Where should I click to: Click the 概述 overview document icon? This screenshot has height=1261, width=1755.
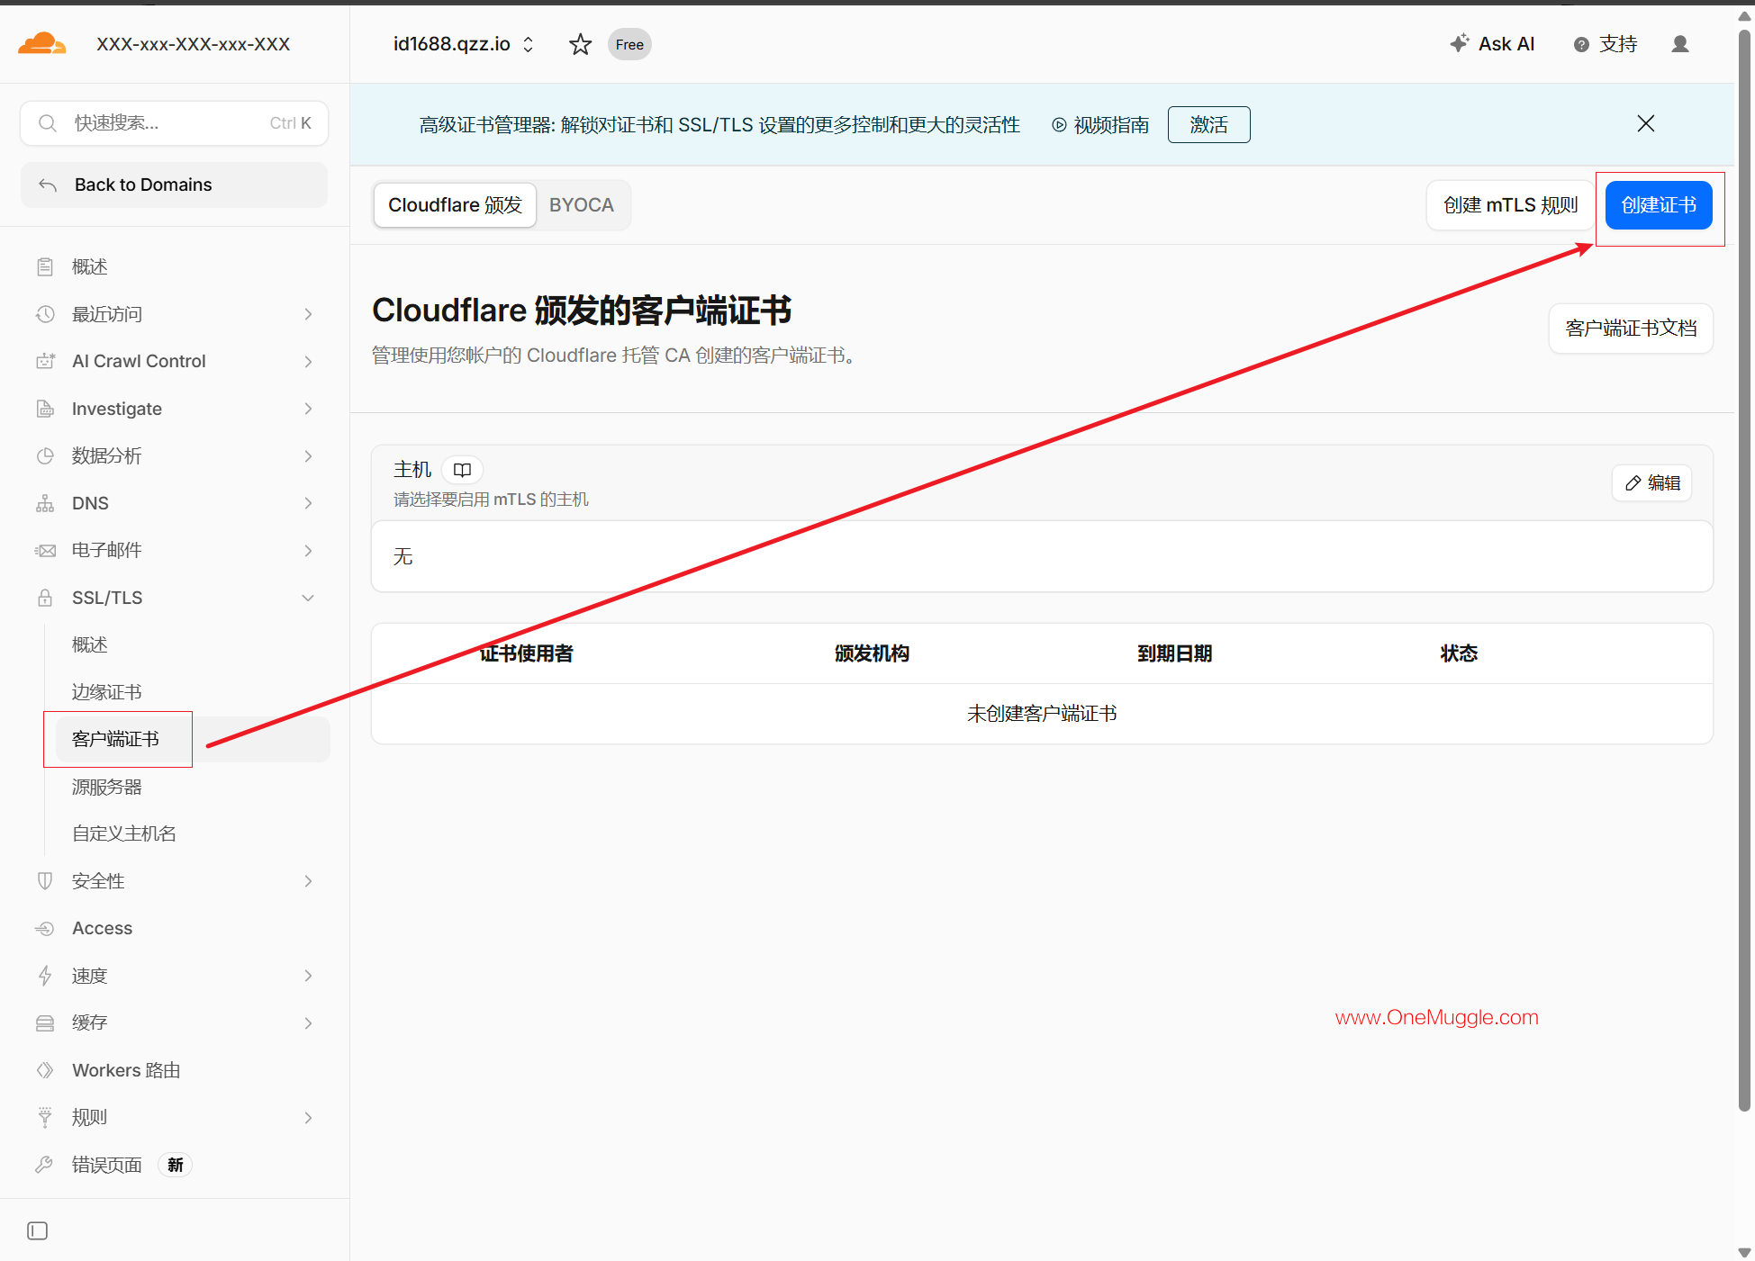pyautogui.click(x=45, y=266)
